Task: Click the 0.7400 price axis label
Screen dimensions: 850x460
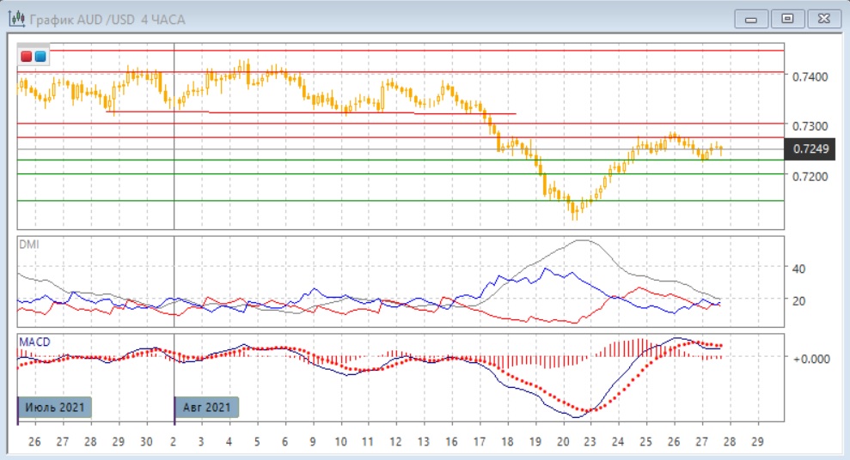Action: 810,77
